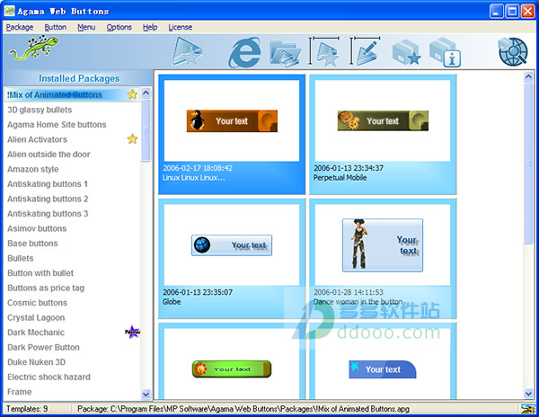Open the License menu
This screenshot has height=417, width=539.
(181, 27)
